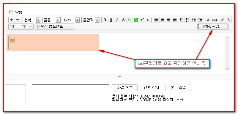This screenshot has height=115, width=238.
Task: Click the undo left-arrow icon
Action: coord(12,20)
